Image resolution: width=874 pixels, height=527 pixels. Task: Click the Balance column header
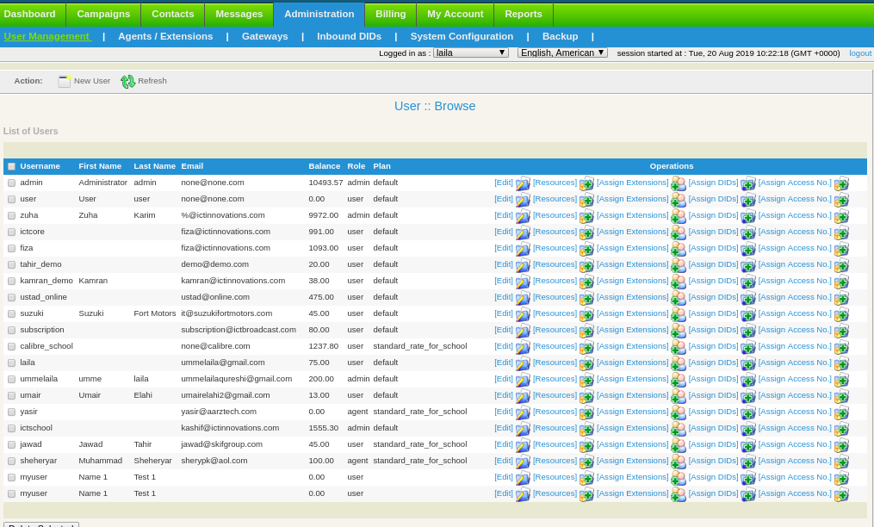pos(325,166)
